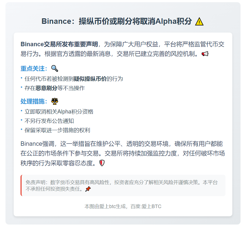Click the 存在恶意刷分等不当操作 bullet item
The width and height of the screenshot is (246, 233).
(54, 88)
